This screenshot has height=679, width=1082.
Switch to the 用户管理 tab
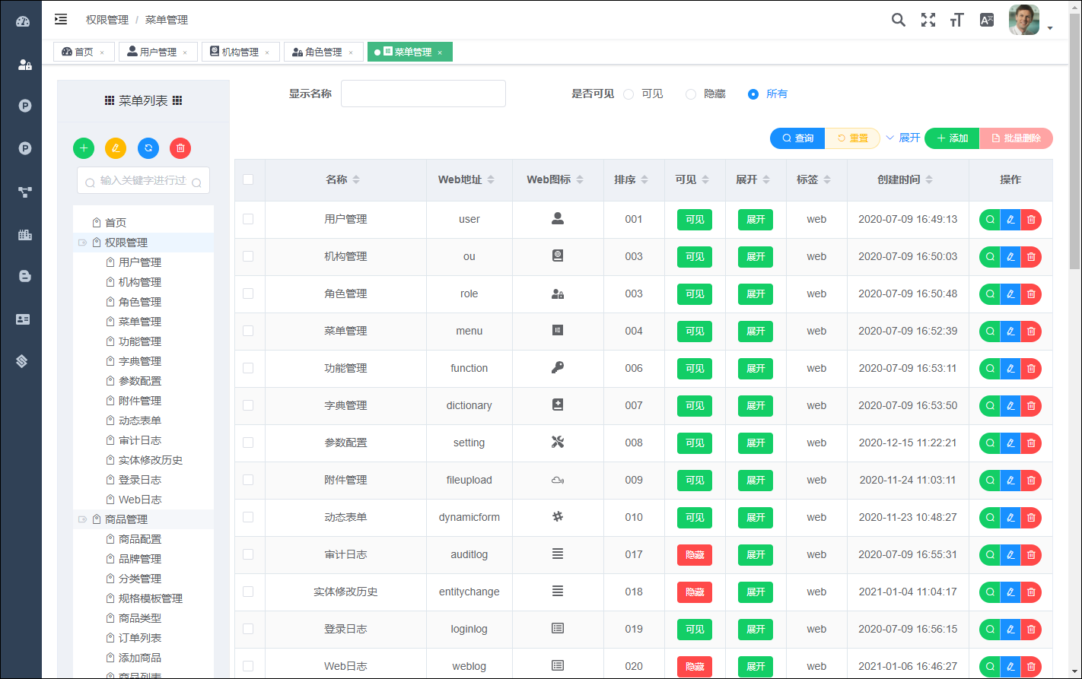tap(158, 52)
